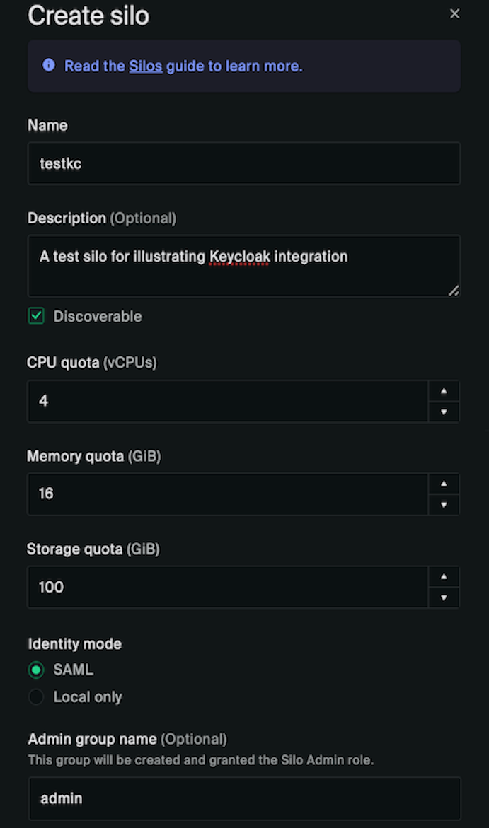The height and width of the screenshot is (828, 489).
Task: Raise Storage quota with up arrow
Action: [444, 577]
